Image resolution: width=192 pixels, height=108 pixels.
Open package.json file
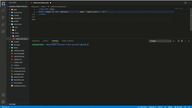19,74
